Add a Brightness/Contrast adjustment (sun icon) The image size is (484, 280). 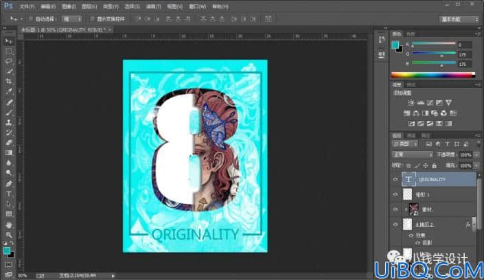pos(411,103)
